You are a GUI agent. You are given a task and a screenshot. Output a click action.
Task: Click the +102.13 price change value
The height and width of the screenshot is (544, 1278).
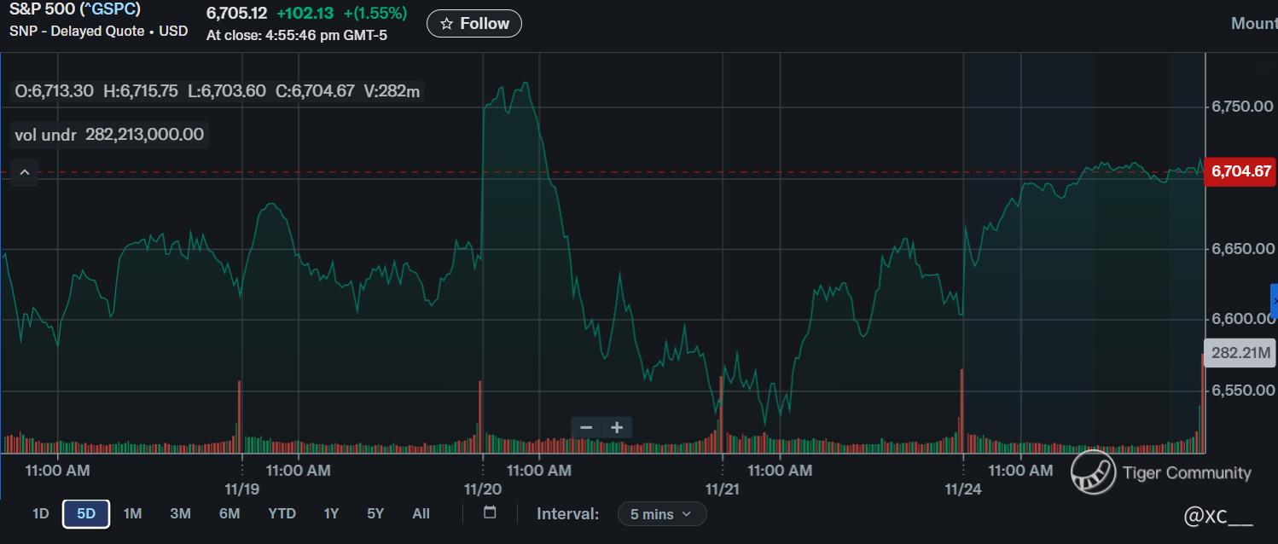[305, 14]
